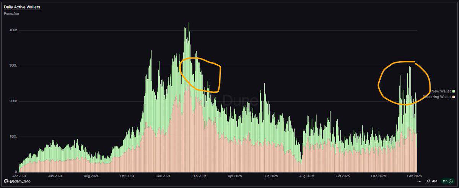This screenshot has width=459, height=188.
Task: Click the Pump.fun subtitle under the title
Action: point(11,14)
